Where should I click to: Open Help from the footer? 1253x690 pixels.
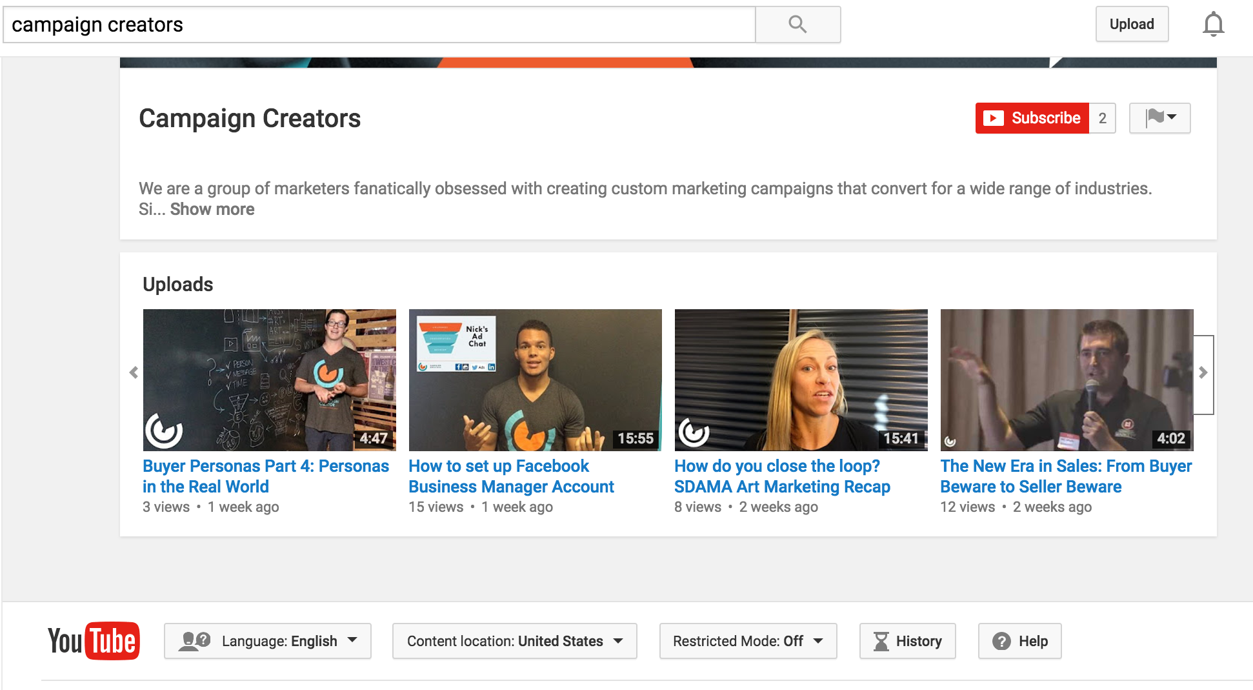[x=1019, y=641]
